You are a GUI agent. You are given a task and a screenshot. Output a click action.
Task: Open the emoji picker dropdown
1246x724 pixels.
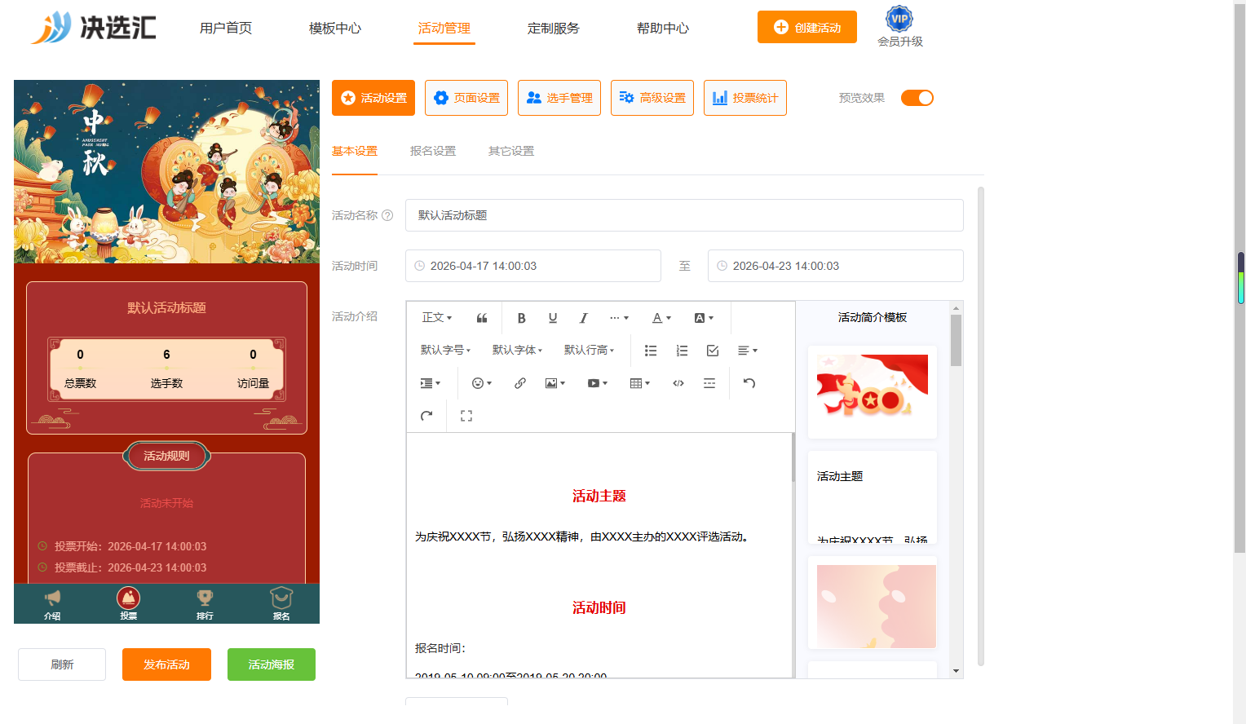tap(482, 383)
